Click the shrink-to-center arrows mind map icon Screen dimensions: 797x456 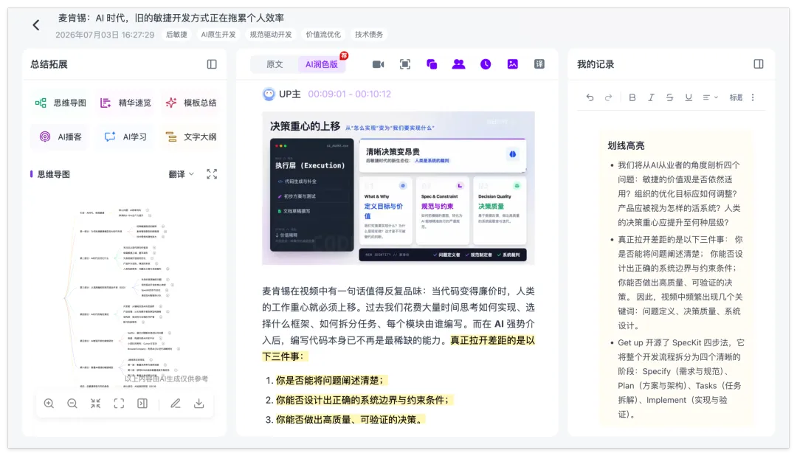(95, 404)
